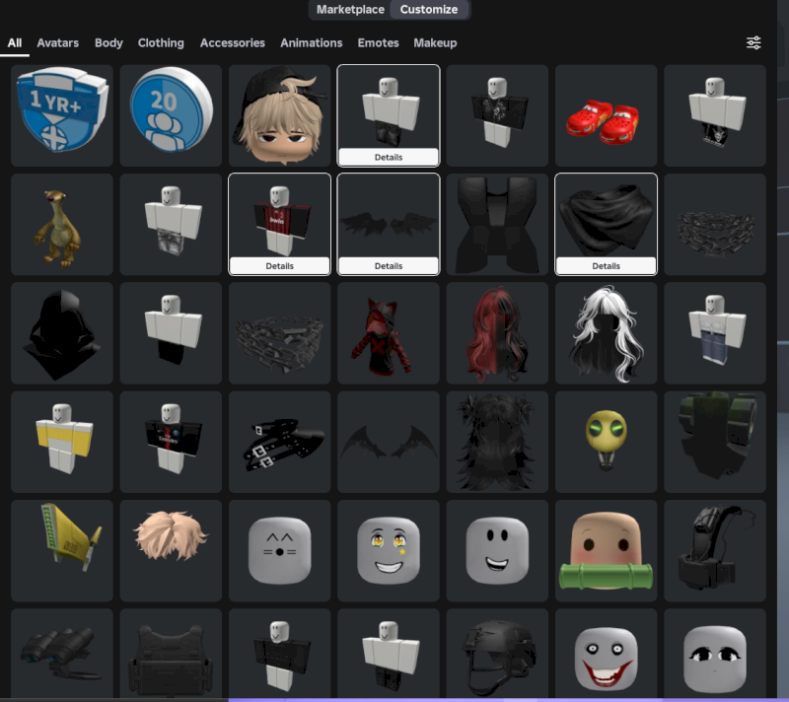Show All items category

pos(15,43)
